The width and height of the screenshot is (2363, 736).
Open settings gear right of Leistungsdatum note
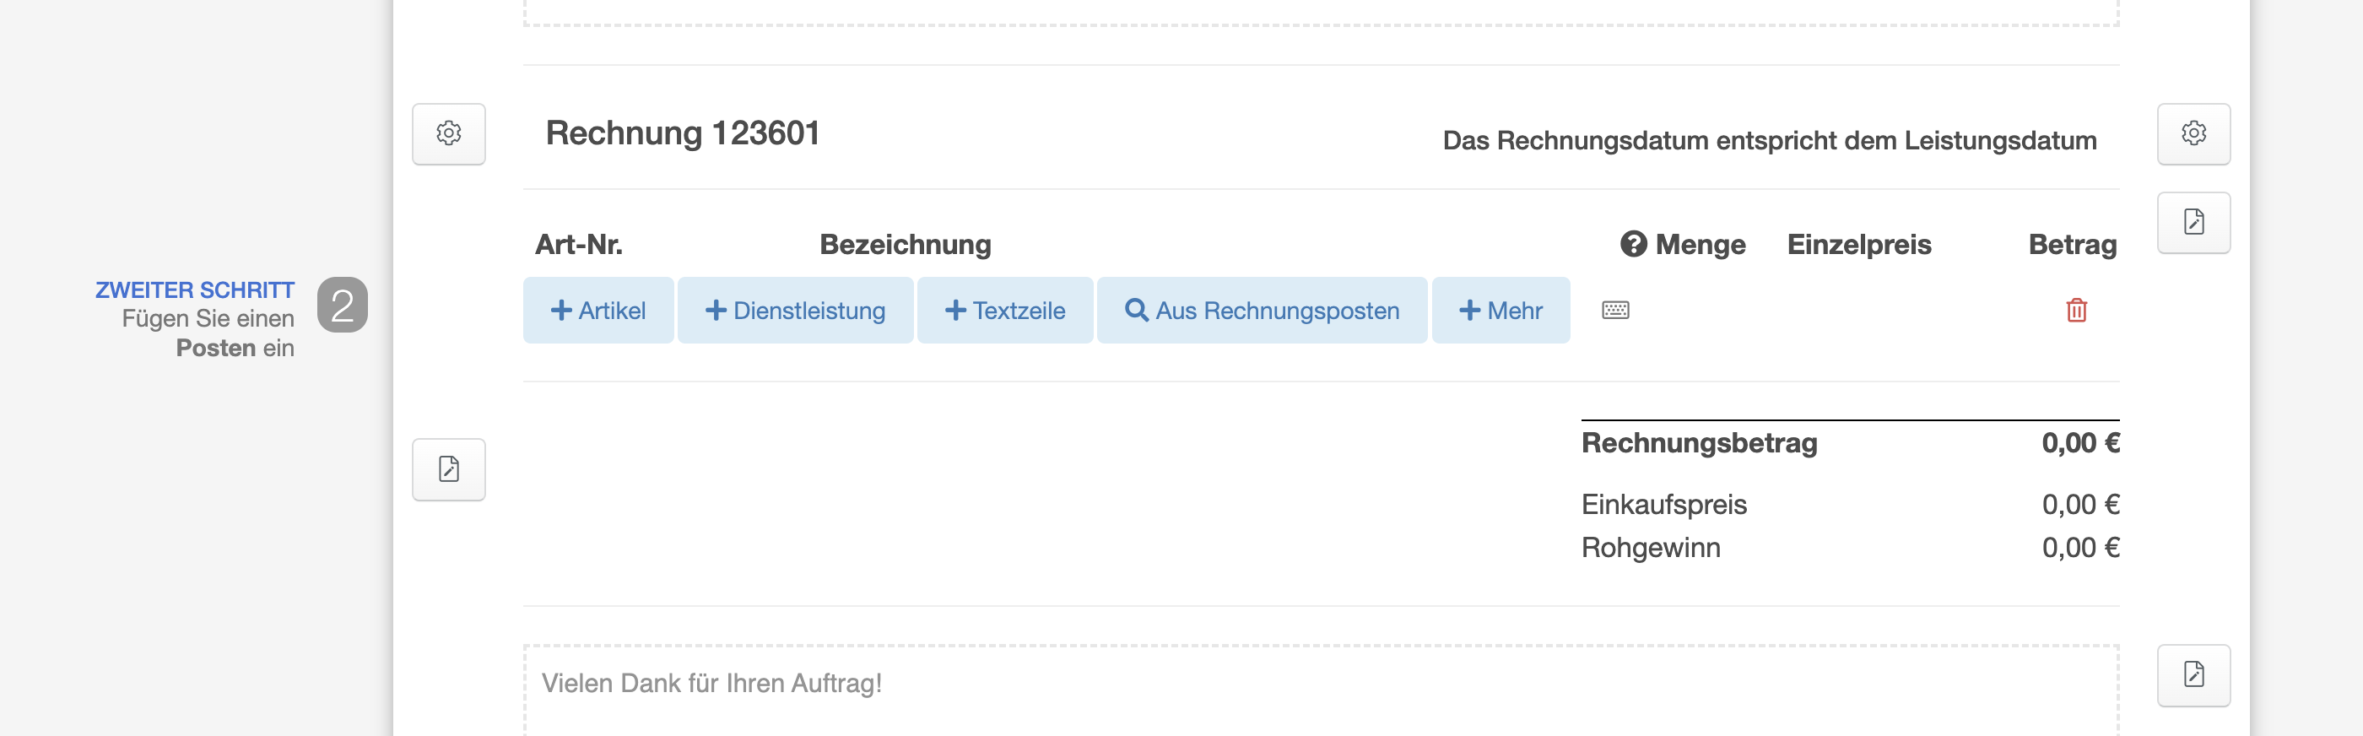tap(2193, 134)
